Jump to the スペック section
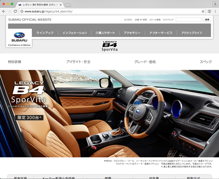The height and width of the screenshot is (179, 219). 206,62
